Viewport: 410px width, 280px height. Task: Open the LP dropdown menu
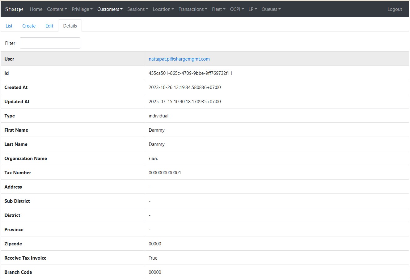[252, 9]
